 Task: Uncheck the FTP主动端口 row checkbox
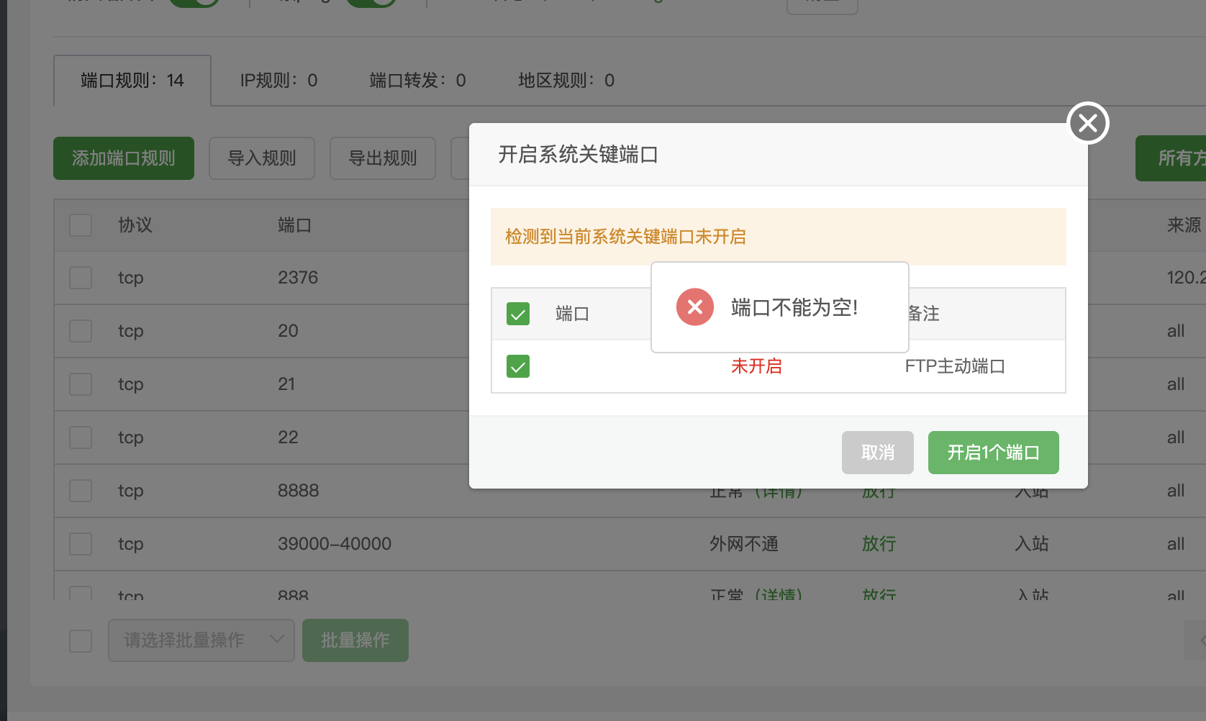517,366
